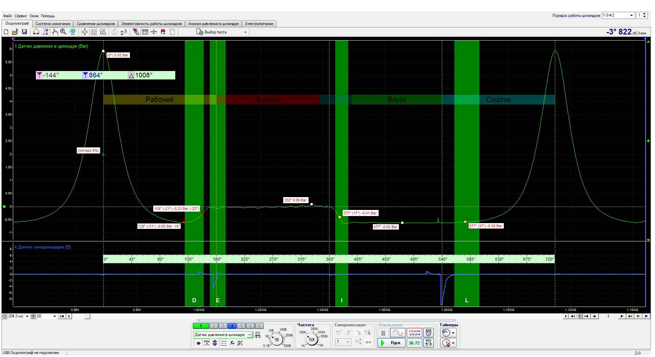
Task: Click the cylinder number stepper field
Action: pos(642,16)
